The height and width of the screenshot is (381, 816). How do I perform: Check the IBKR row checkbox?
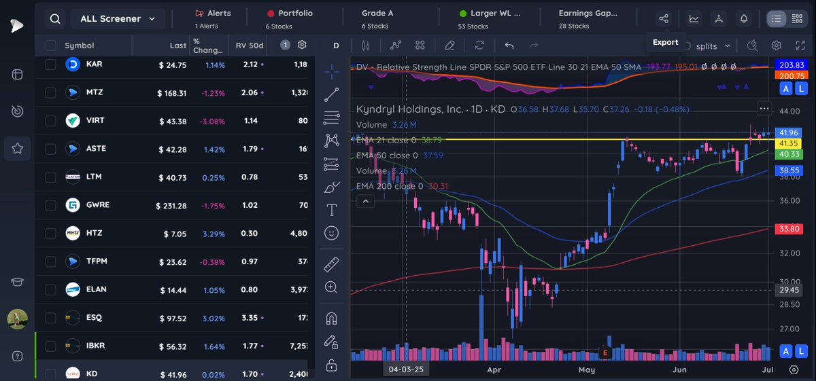[x=50, y=346]
